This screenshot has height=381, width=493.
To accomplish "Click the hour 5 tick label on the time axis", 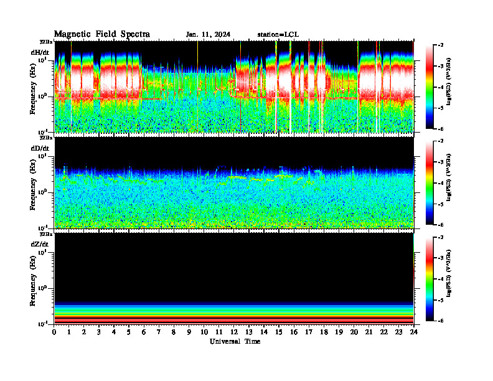I will pyautogui.click(x=129, y=332).
